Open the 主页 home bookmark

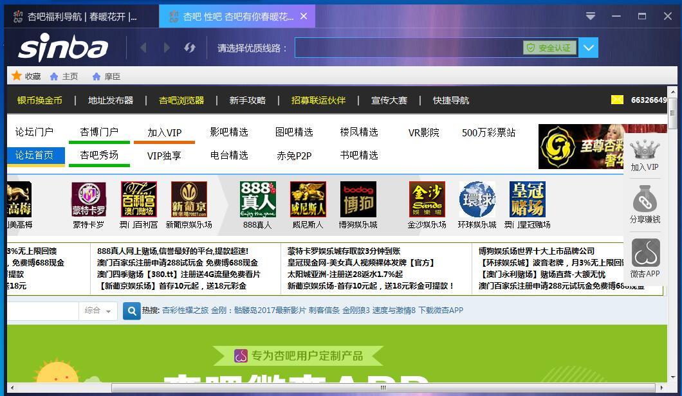point(64,76)
